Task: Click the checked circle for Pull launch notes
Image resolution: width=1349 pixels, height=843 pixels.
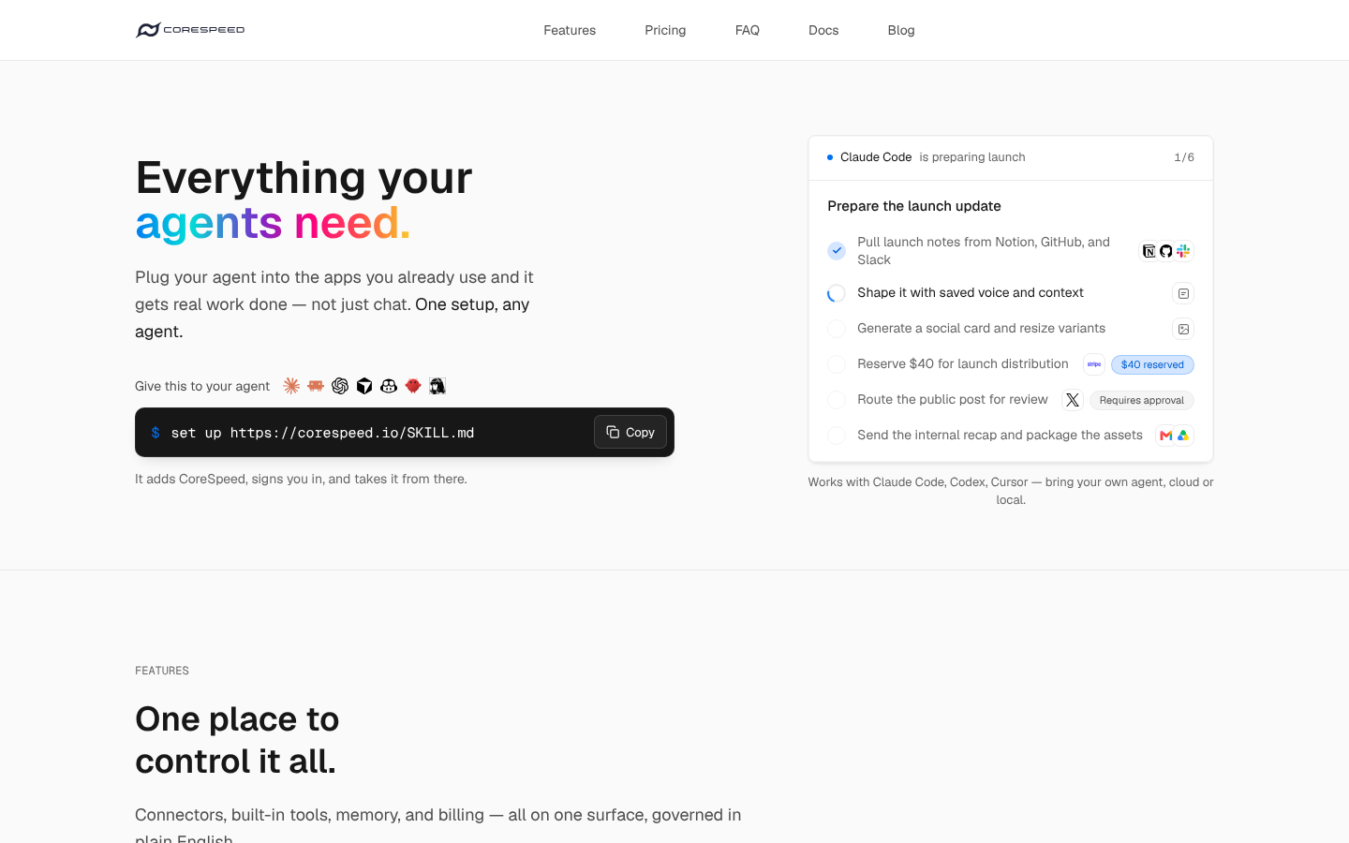Action: [x=837, y=251]
